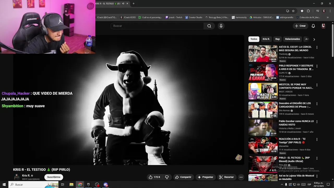Screen dimensions: 334x188
Task: Open Creator Studio bookmark
Action: pyautogui.click(x=194, y=17)
